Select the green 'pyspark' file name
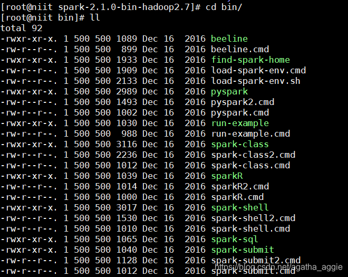The image size is (348, 277). [229, 91]
